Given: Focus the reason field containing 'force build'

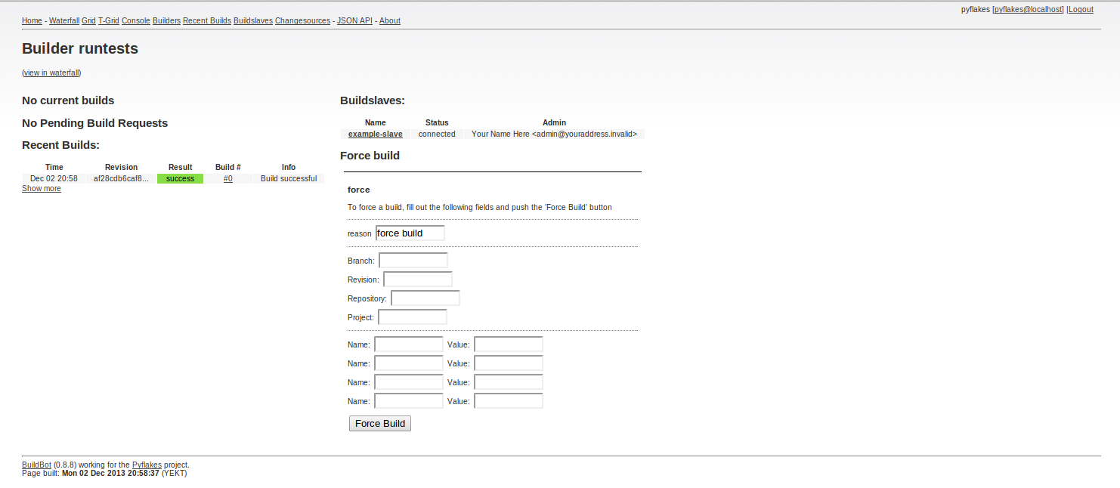Looking at the screenshot, I should click(410, 233).
